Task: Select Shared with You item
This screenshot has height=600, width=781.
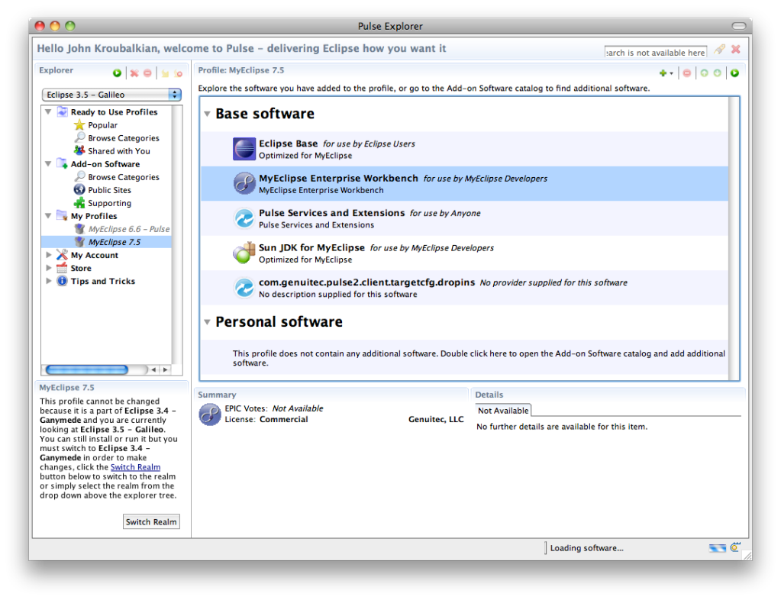Action: 118,151
